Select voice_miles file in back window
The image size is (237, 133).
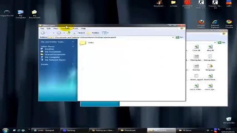click(x=196, y=87)
